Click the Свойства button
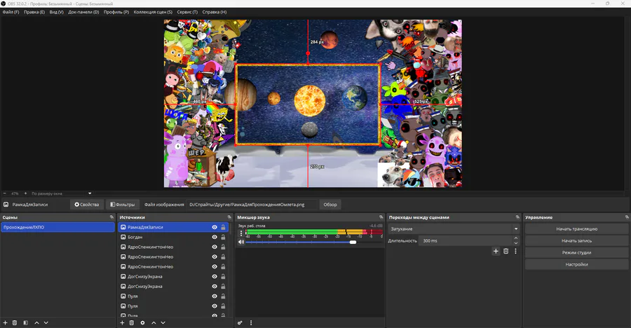The image size is (631, 328). pos(86,205)
